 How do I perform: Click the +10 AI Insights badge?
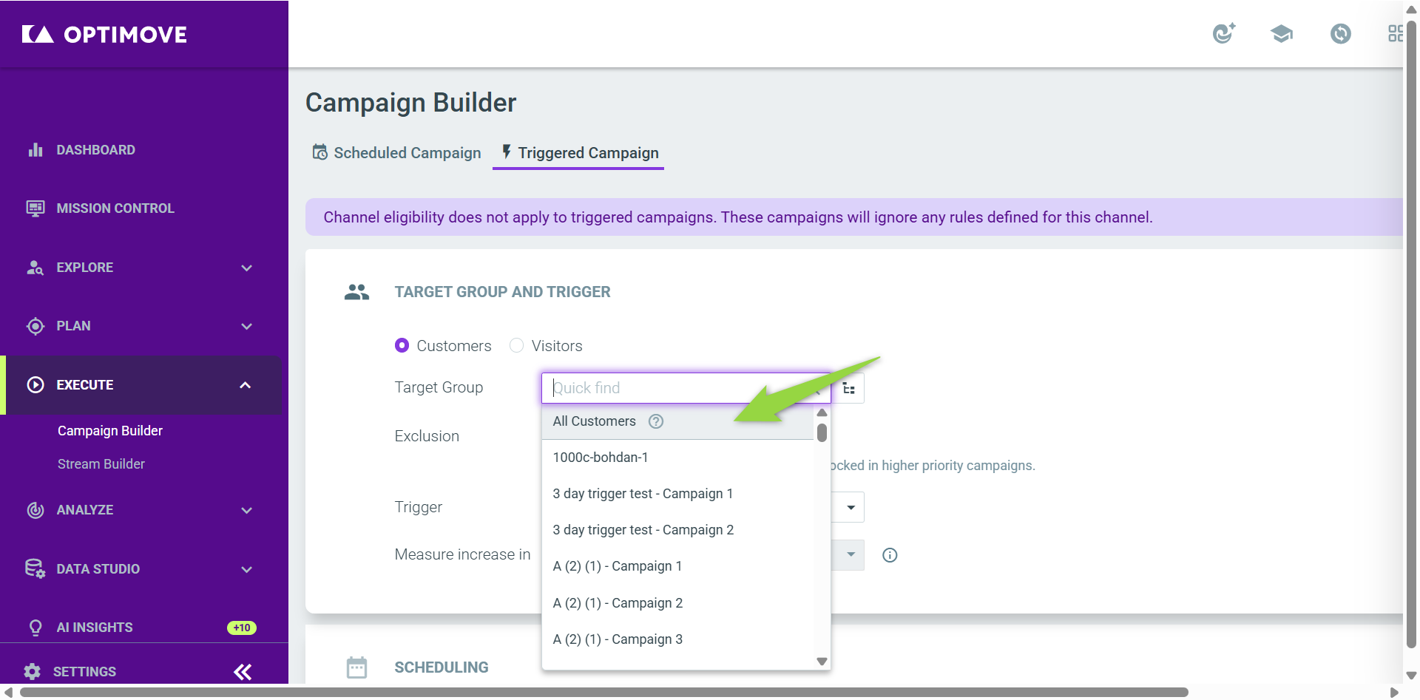pyautogui.click(x=242, y=628)
